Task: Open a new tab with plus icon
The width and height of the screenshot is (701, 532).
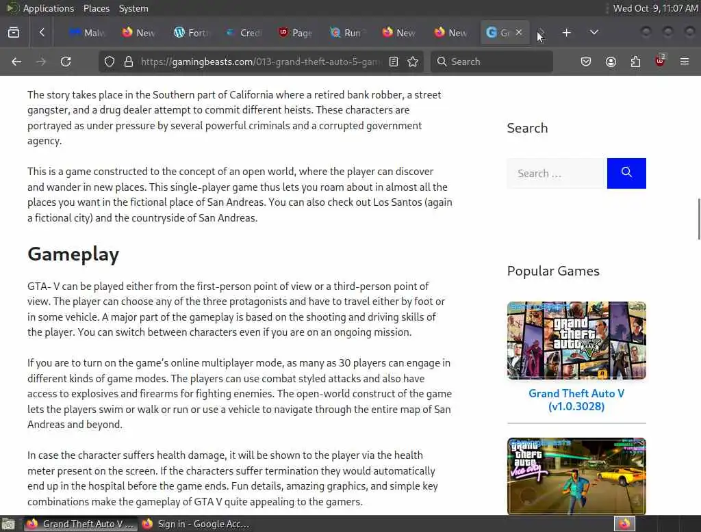Action: click(566, 33)
